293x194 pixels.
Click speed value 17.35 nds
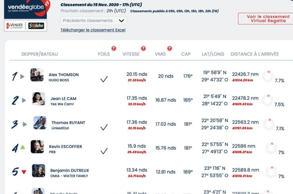137,98
